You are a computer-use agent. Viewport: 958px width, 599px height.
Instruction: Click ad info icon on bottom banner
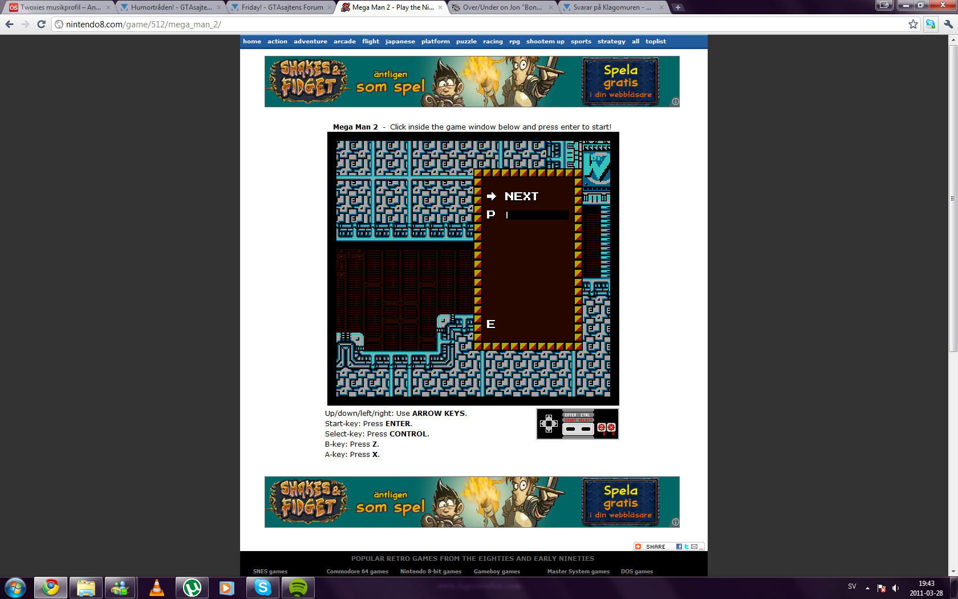click(675, 522)
